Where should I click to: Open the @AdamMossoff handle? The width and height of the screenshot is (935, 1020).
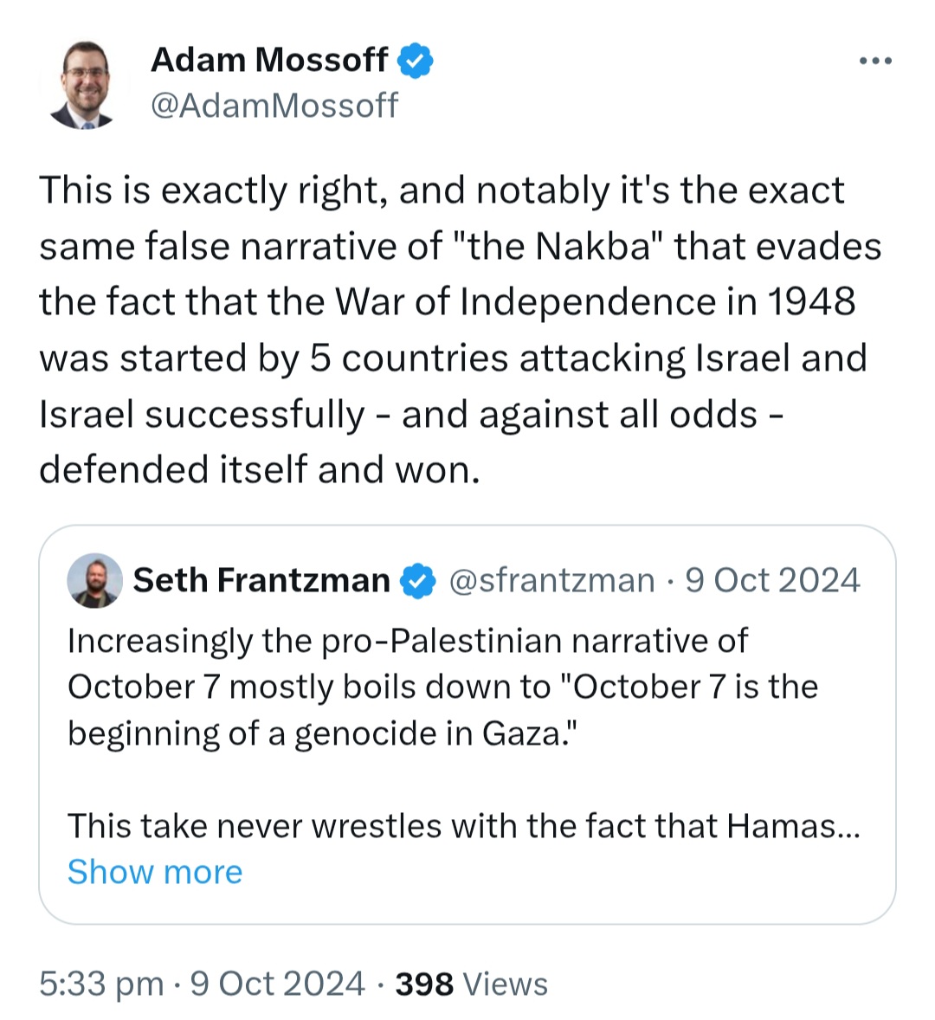(274, 105)
